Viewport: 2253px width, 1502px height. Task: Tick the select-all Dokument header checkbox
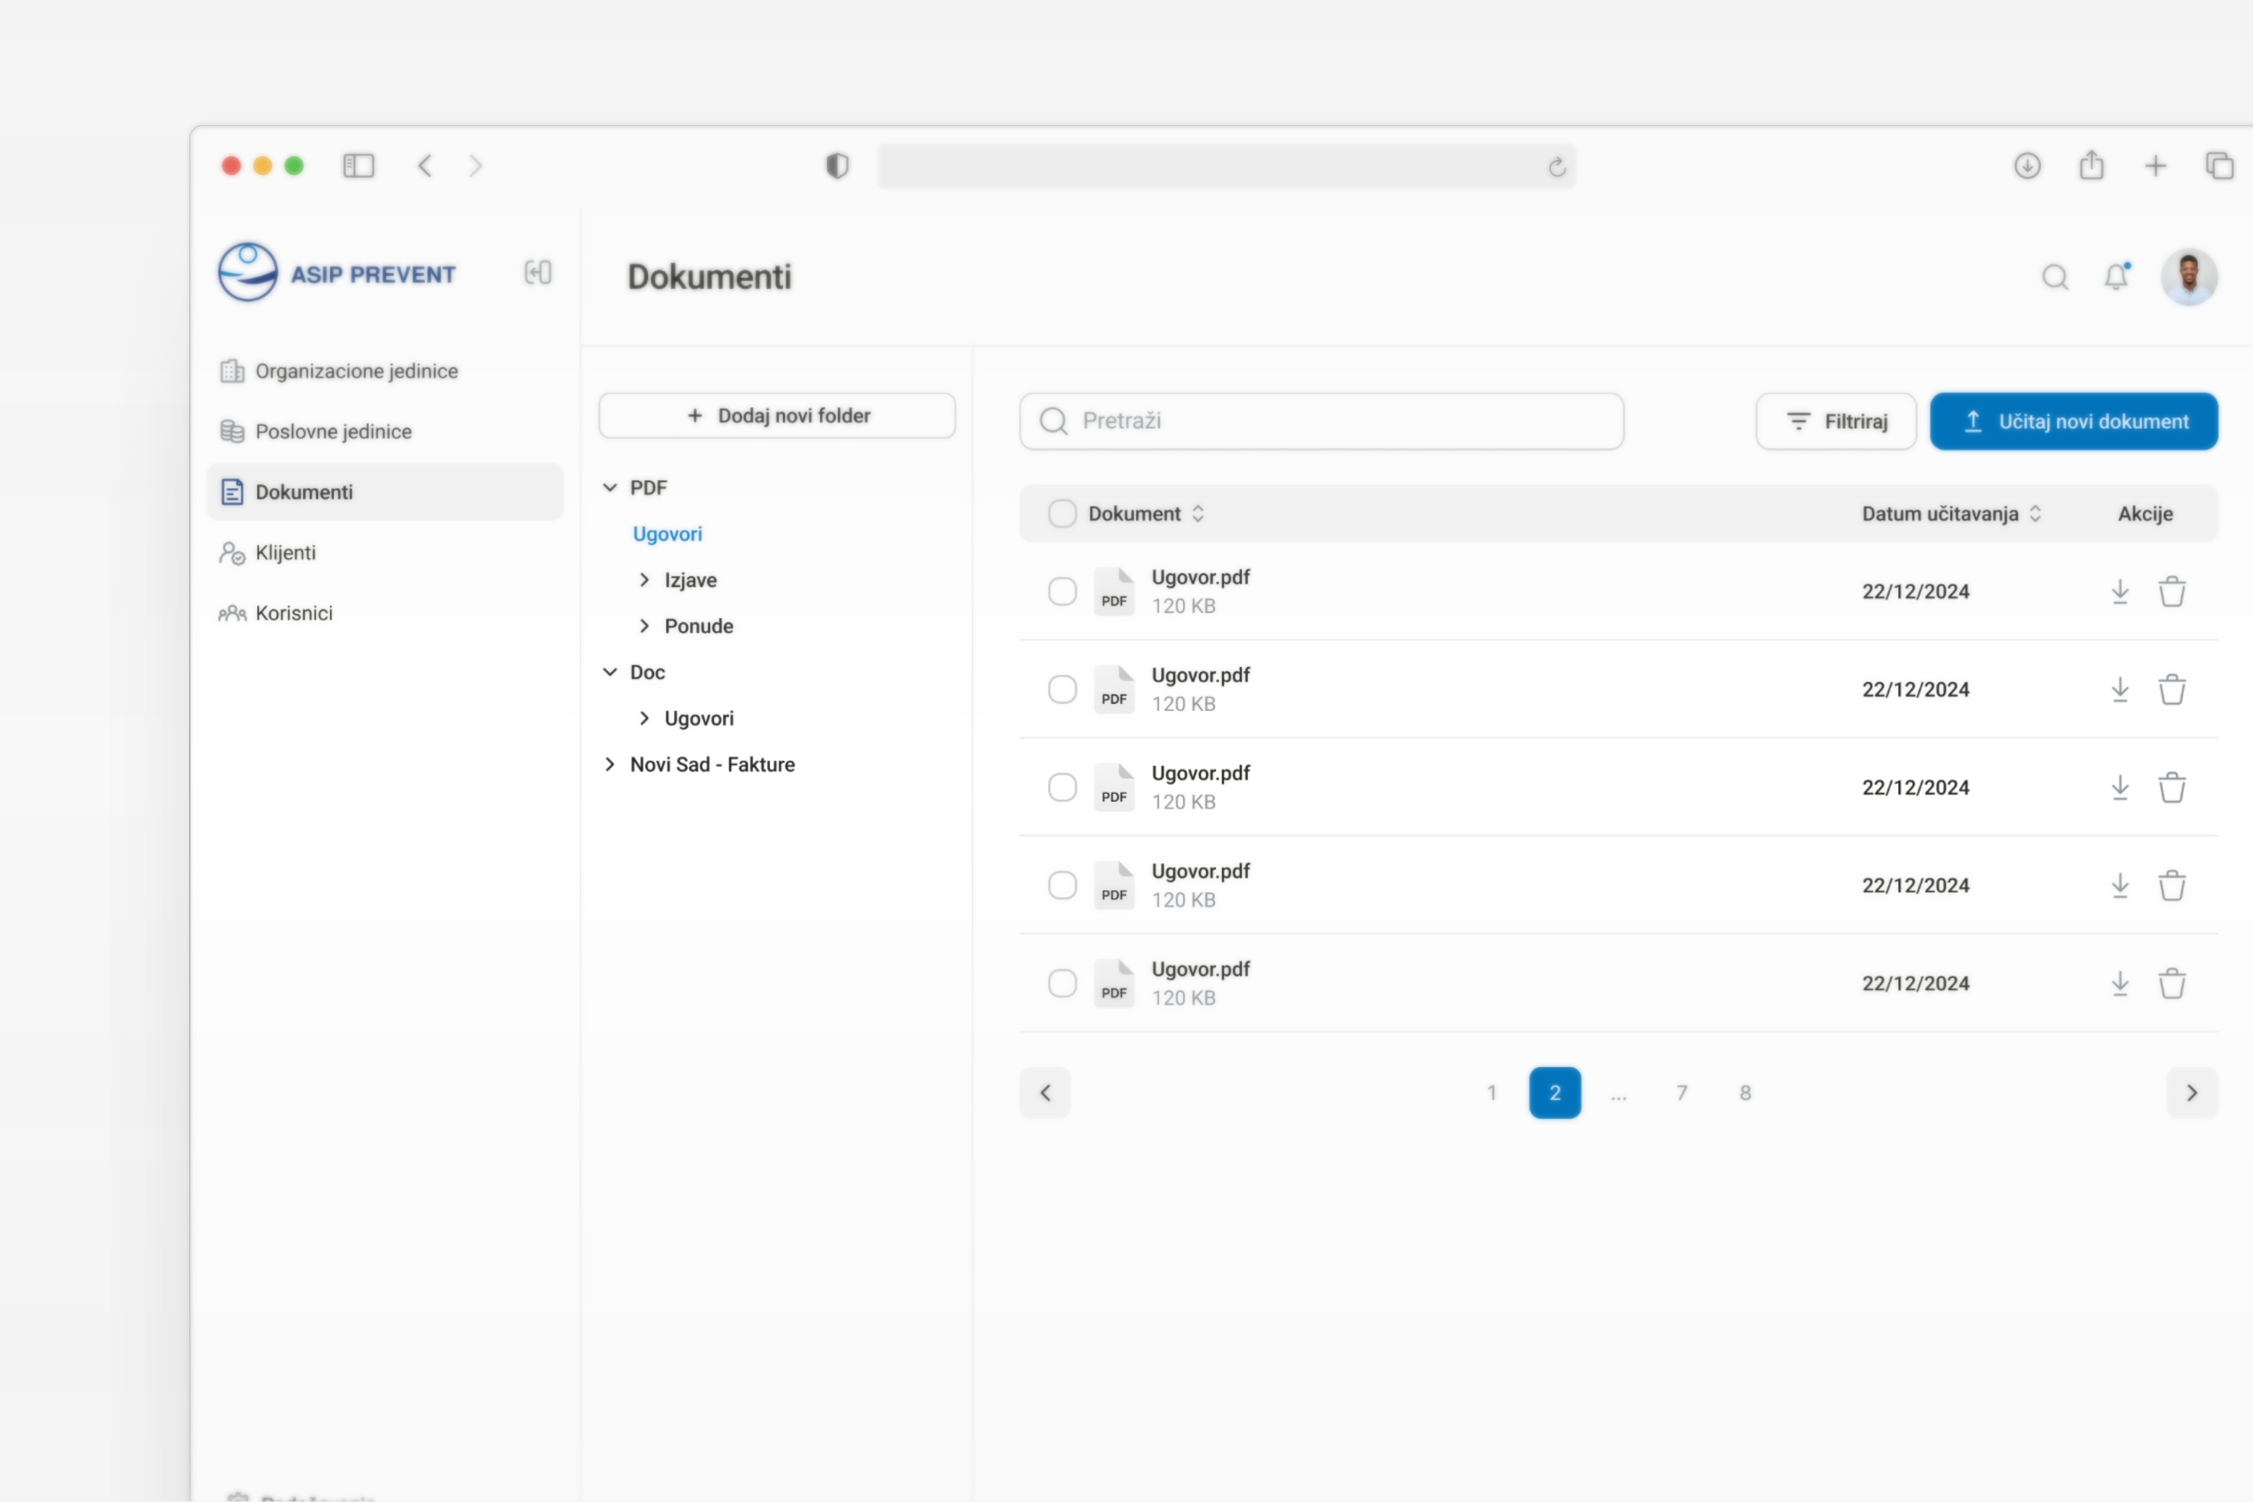pos(1061,515)
